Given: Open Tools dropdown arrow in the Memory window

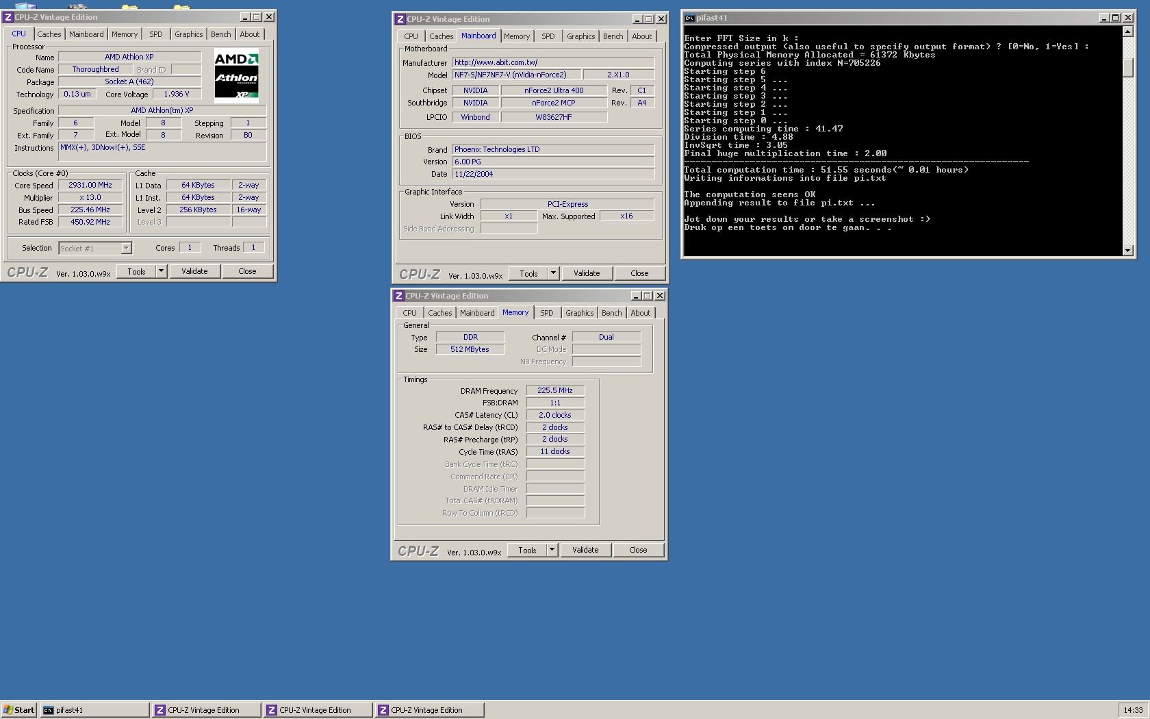Looking at the screenshot, I should [x=552, y=550].
